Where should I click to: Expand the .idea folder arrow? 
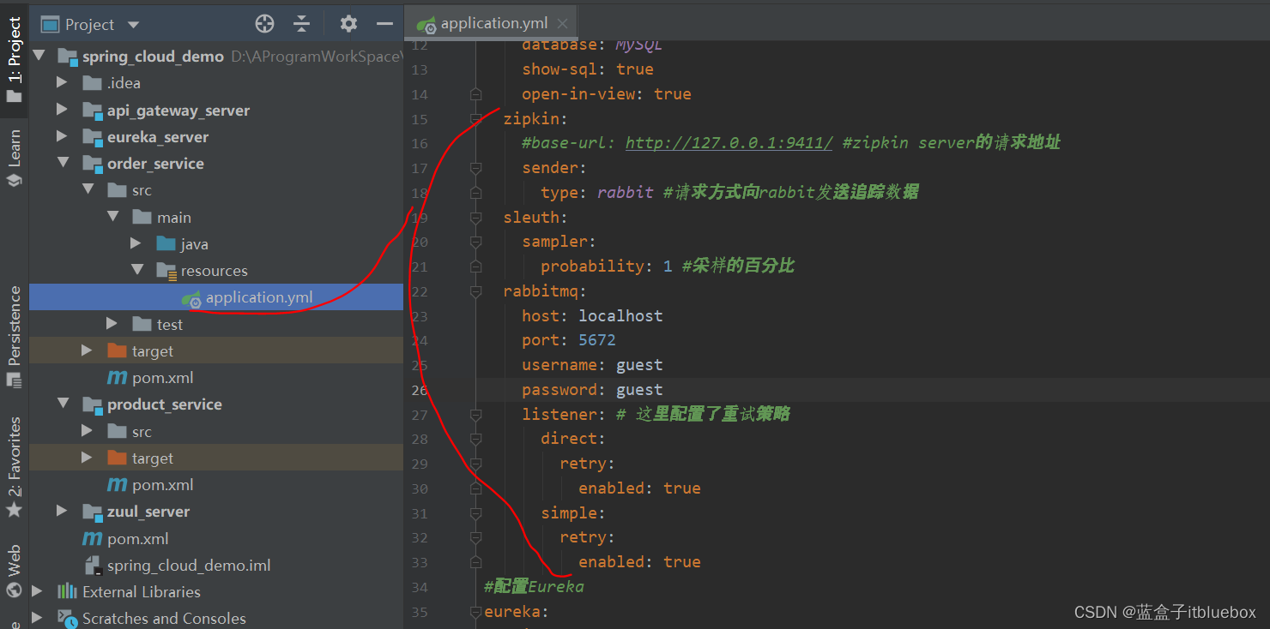click(x=62, y=82)
